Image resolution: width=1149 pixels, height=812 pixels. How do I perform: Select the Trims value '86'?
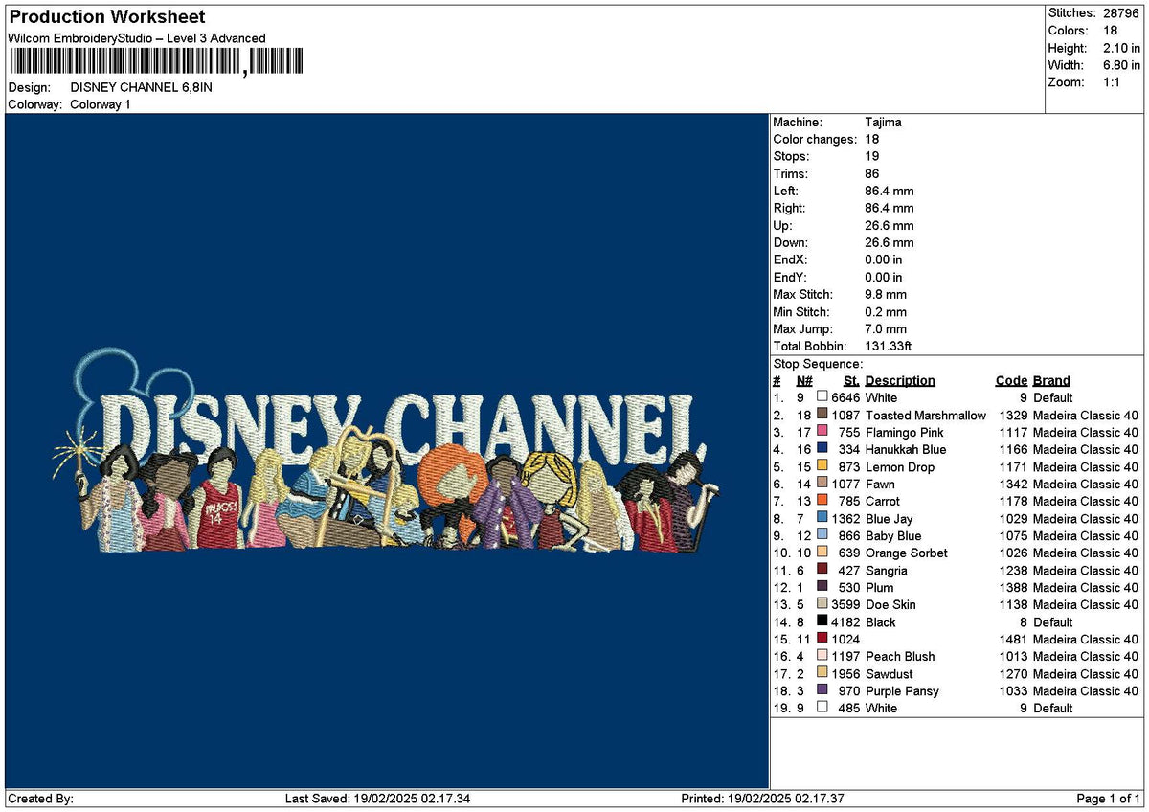point(871,173)
